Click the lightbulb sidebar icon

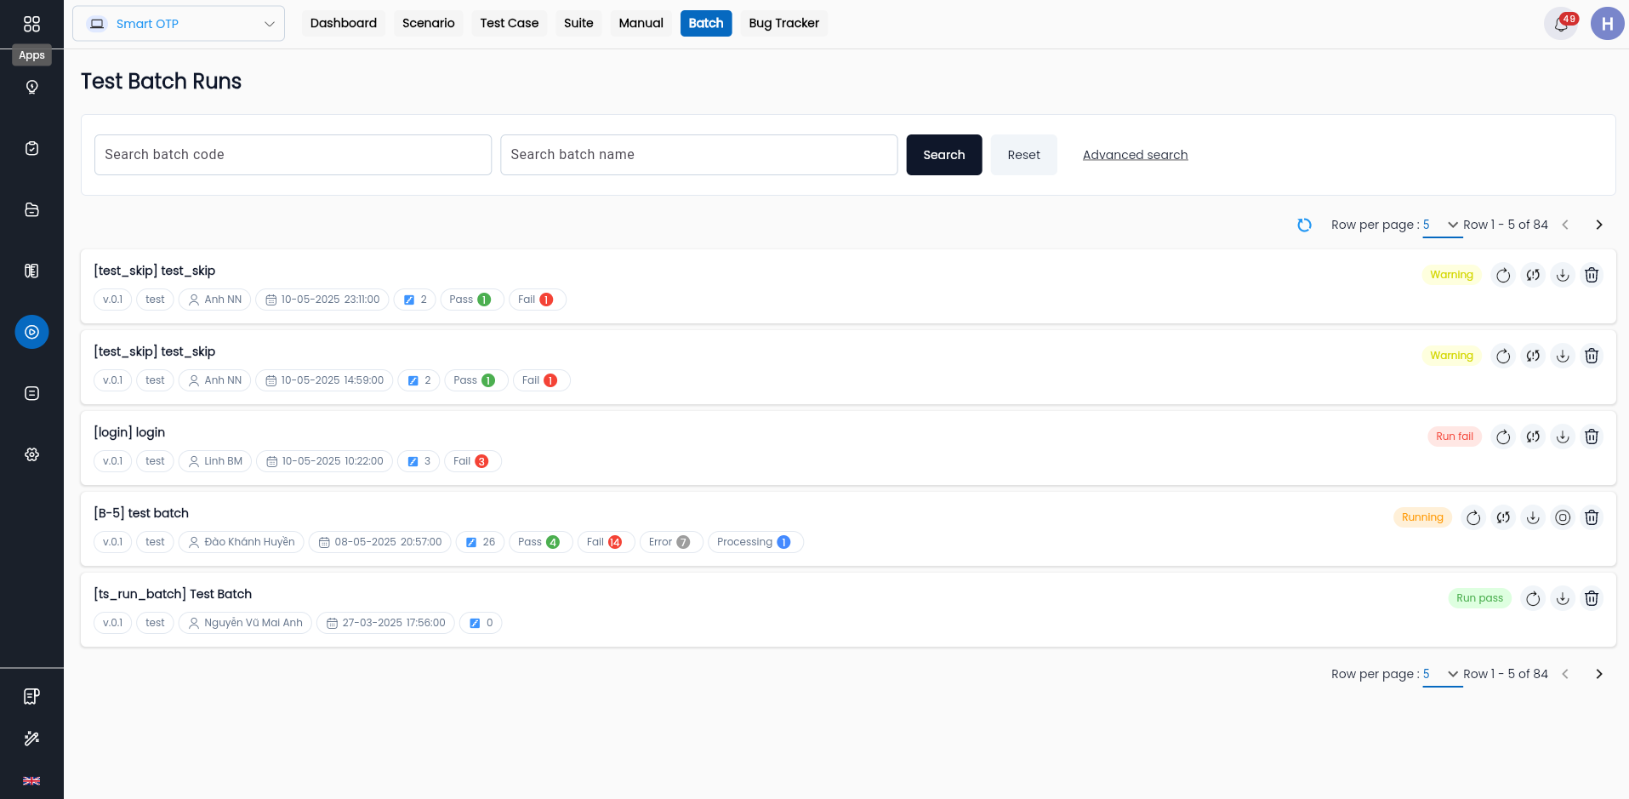coord(31,87)
